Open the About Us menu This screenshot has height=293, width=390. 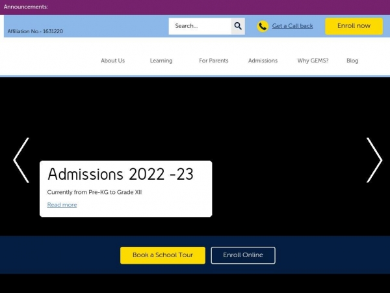click(112, 61)
